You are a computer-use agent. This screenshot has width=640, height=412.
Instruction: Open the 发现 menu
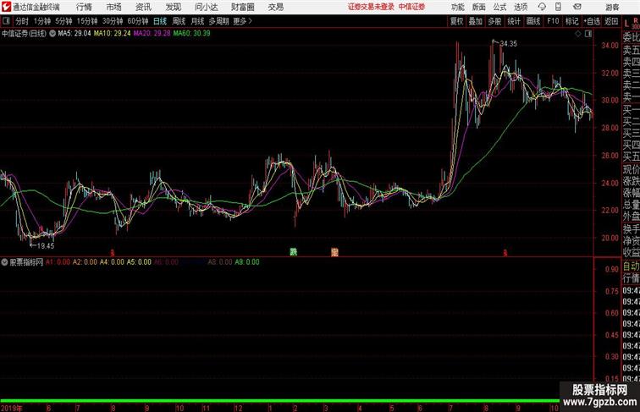click(173, 7)
